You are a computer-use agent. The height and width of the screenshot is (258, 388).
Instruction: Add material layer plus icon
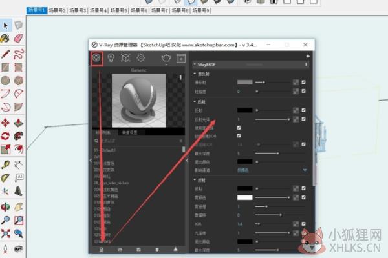pos(308,56)
